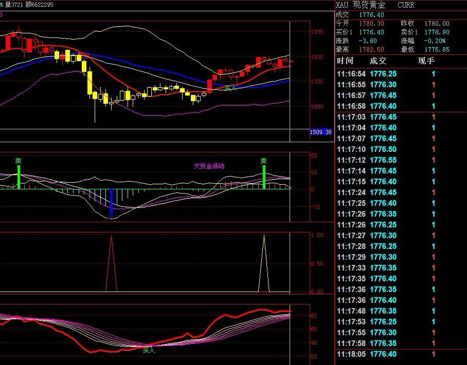Click the 1509.38 price tag on the axis
This screenshot has width=467, height=365.
click(x=321, y=132)
